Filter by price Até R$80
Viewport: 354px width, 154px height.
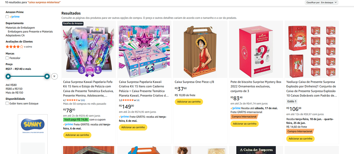[11, 85]
